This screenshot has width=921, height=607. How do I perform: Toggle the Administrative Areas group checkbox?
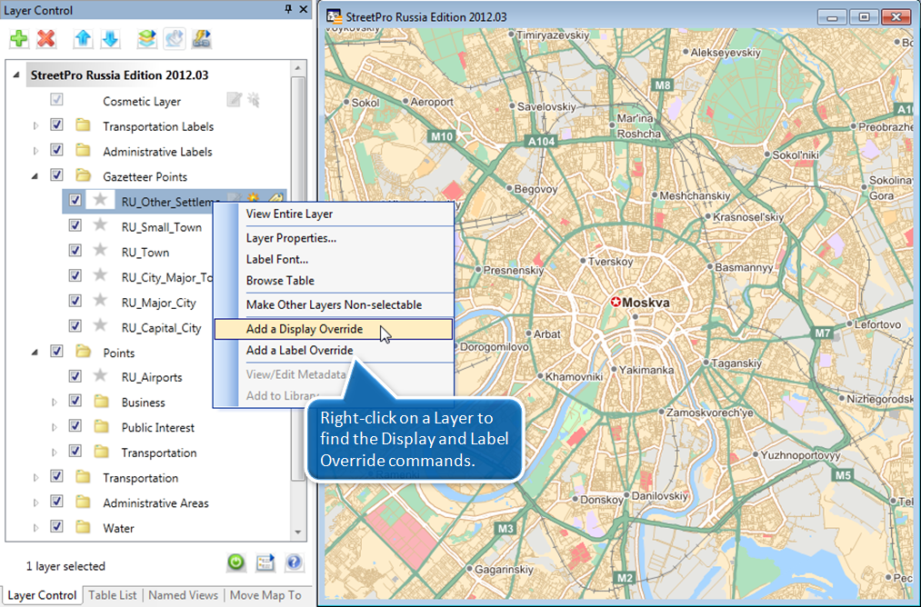pos(56,502)
